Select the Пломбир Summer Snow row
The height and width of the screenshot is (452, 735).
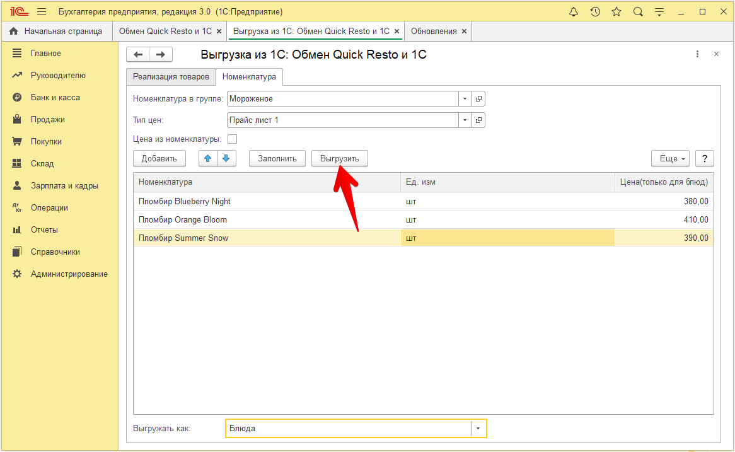423,238
